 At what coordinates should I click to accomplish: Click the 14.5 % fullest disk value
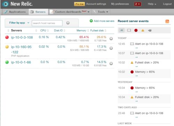tap(102, 62)
